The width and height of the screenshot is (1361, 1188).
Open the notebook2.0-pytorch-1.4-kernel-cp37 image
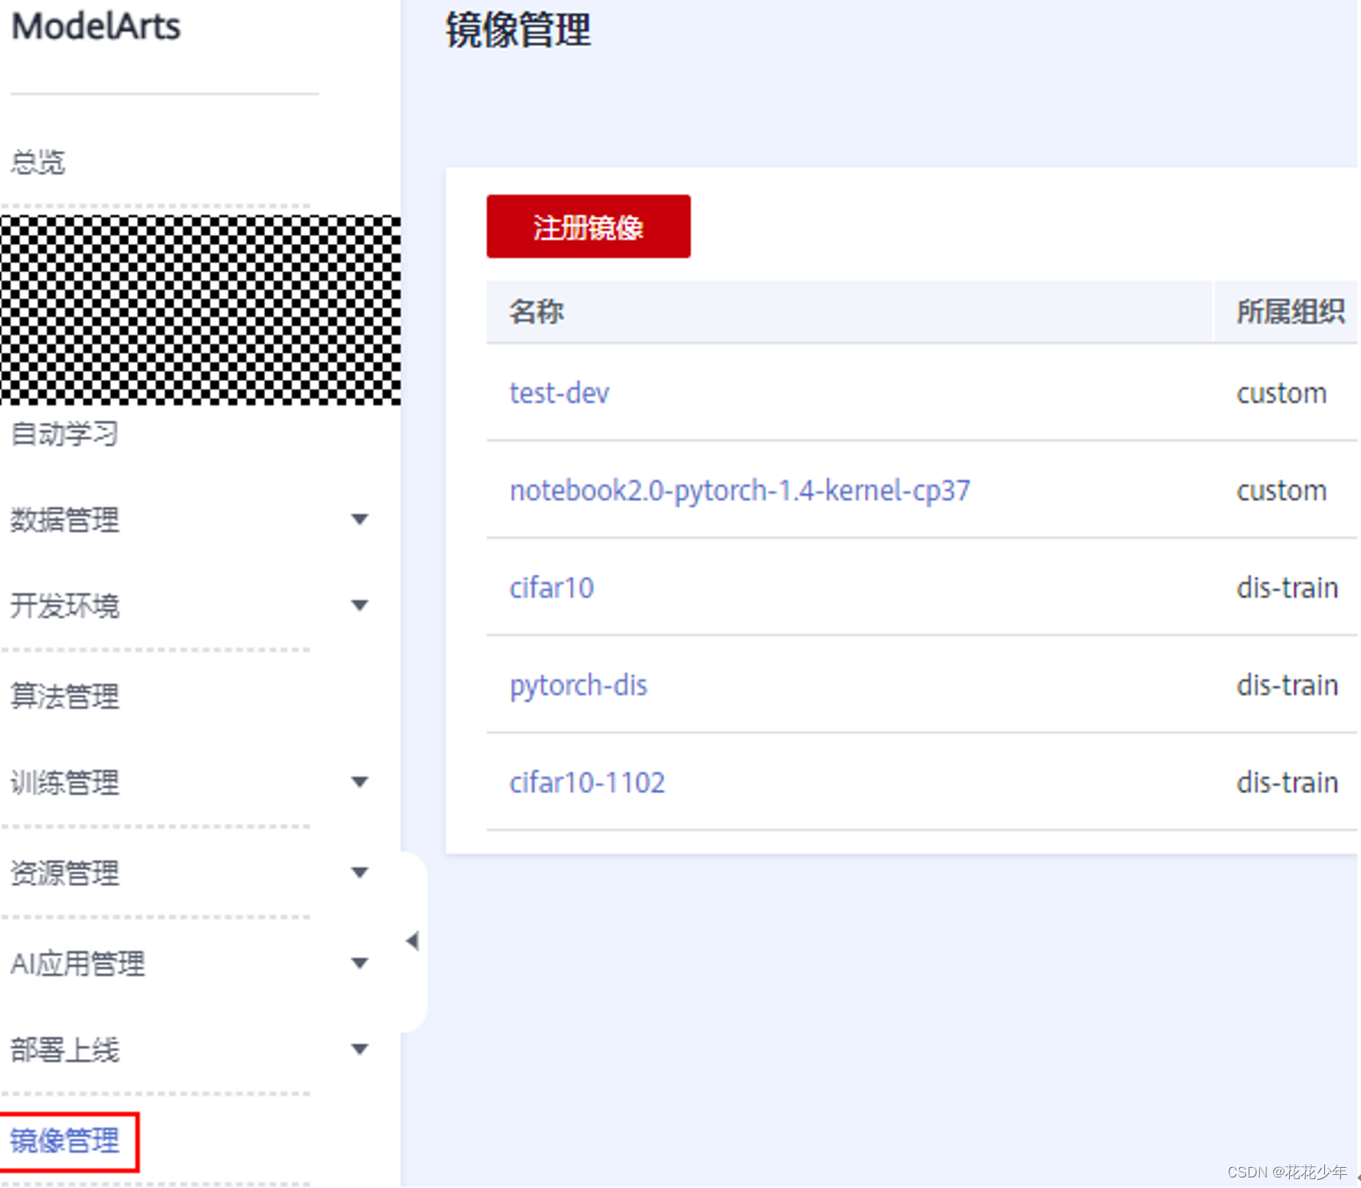point(739,490)
